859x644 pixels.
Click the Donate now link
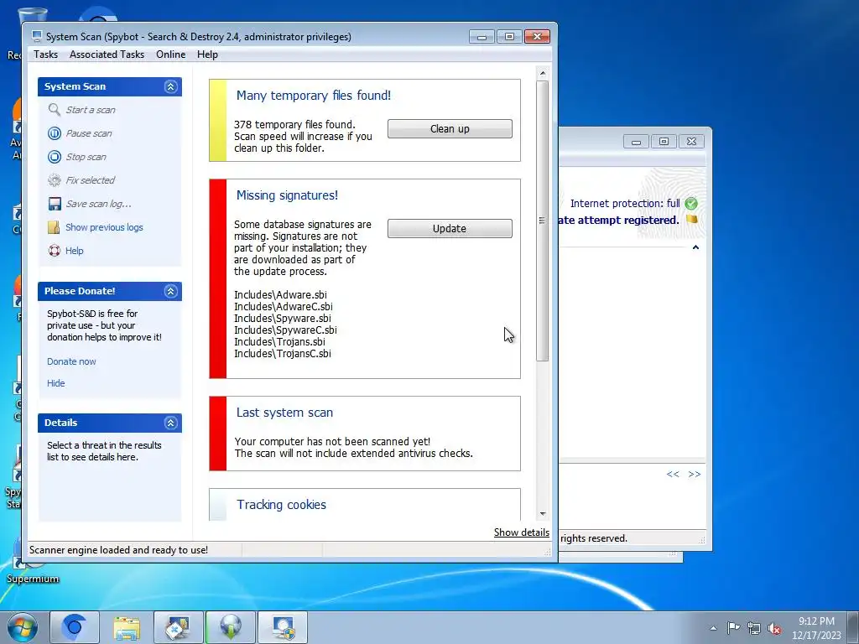pos(71,361)
